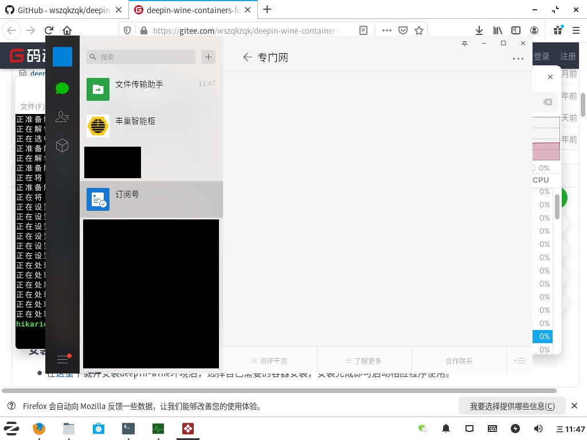Viewport: 587px width, 440px height.
Task: Launch System Monitor from the taskbar
Action: [158, 429]
